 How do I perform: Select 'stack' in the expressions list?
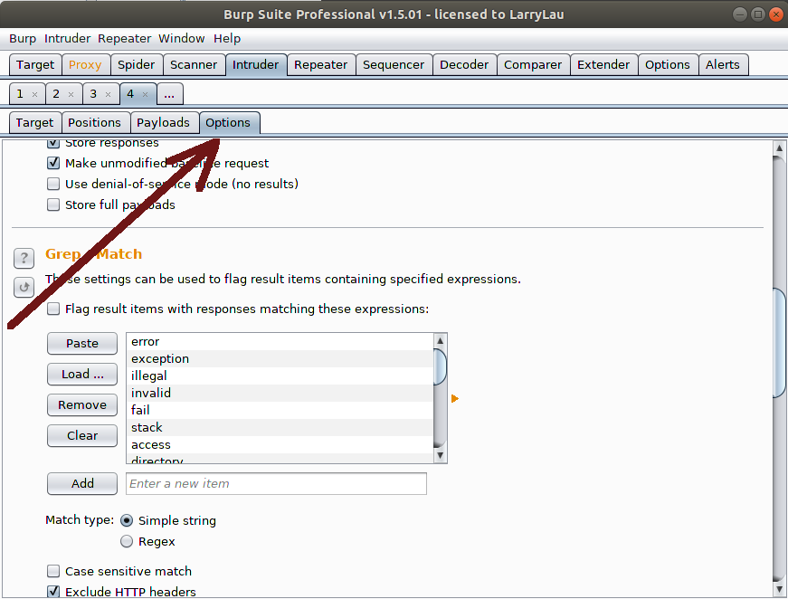(x=280, y=428)
